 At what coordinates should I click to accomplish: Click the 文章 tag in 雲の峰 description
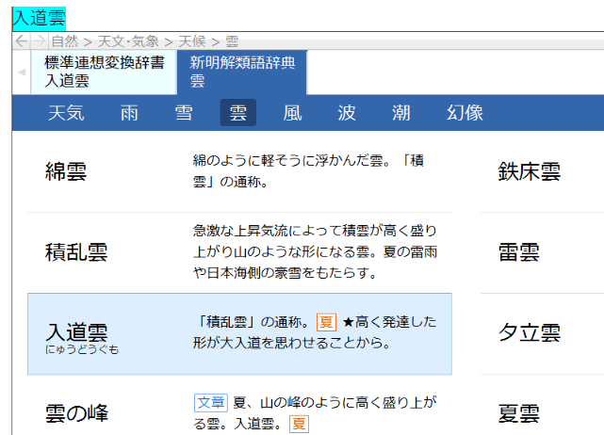click(211, 403)
